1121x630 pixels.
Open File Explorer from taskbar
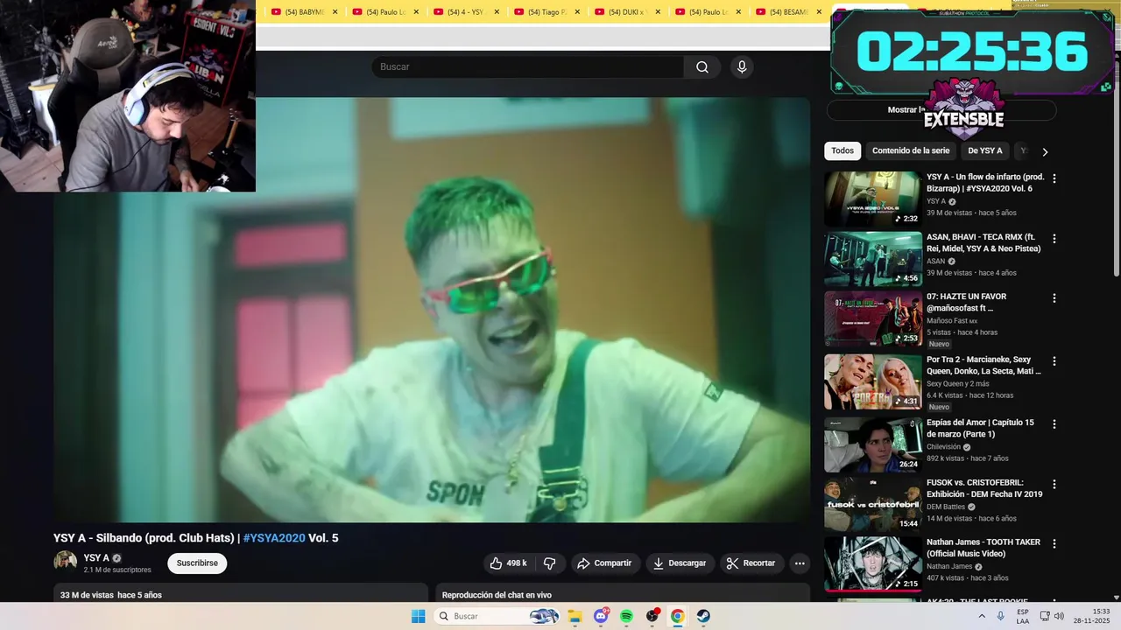(575, 616)
